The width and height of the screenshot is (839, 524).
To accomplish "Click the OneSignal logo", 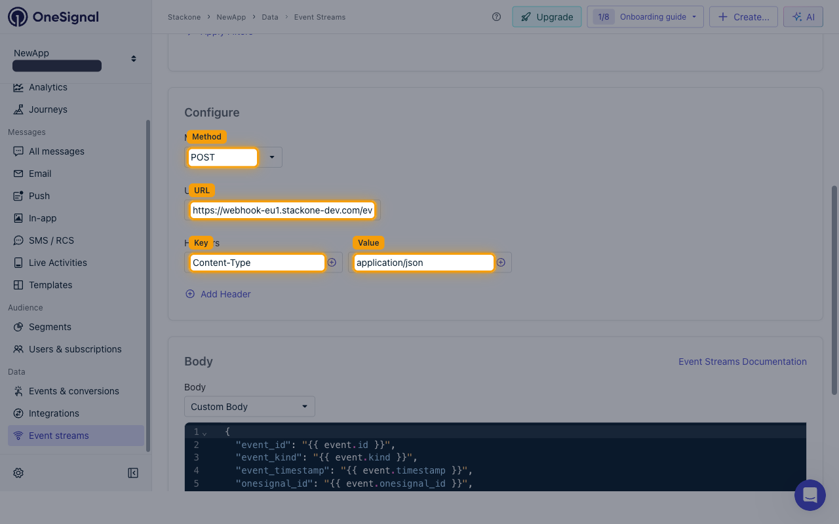I will pos(53,17).
